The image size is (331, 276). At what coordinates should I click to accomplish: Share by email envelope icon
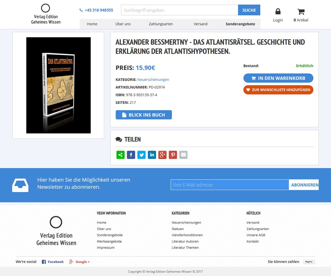point(183,155)
